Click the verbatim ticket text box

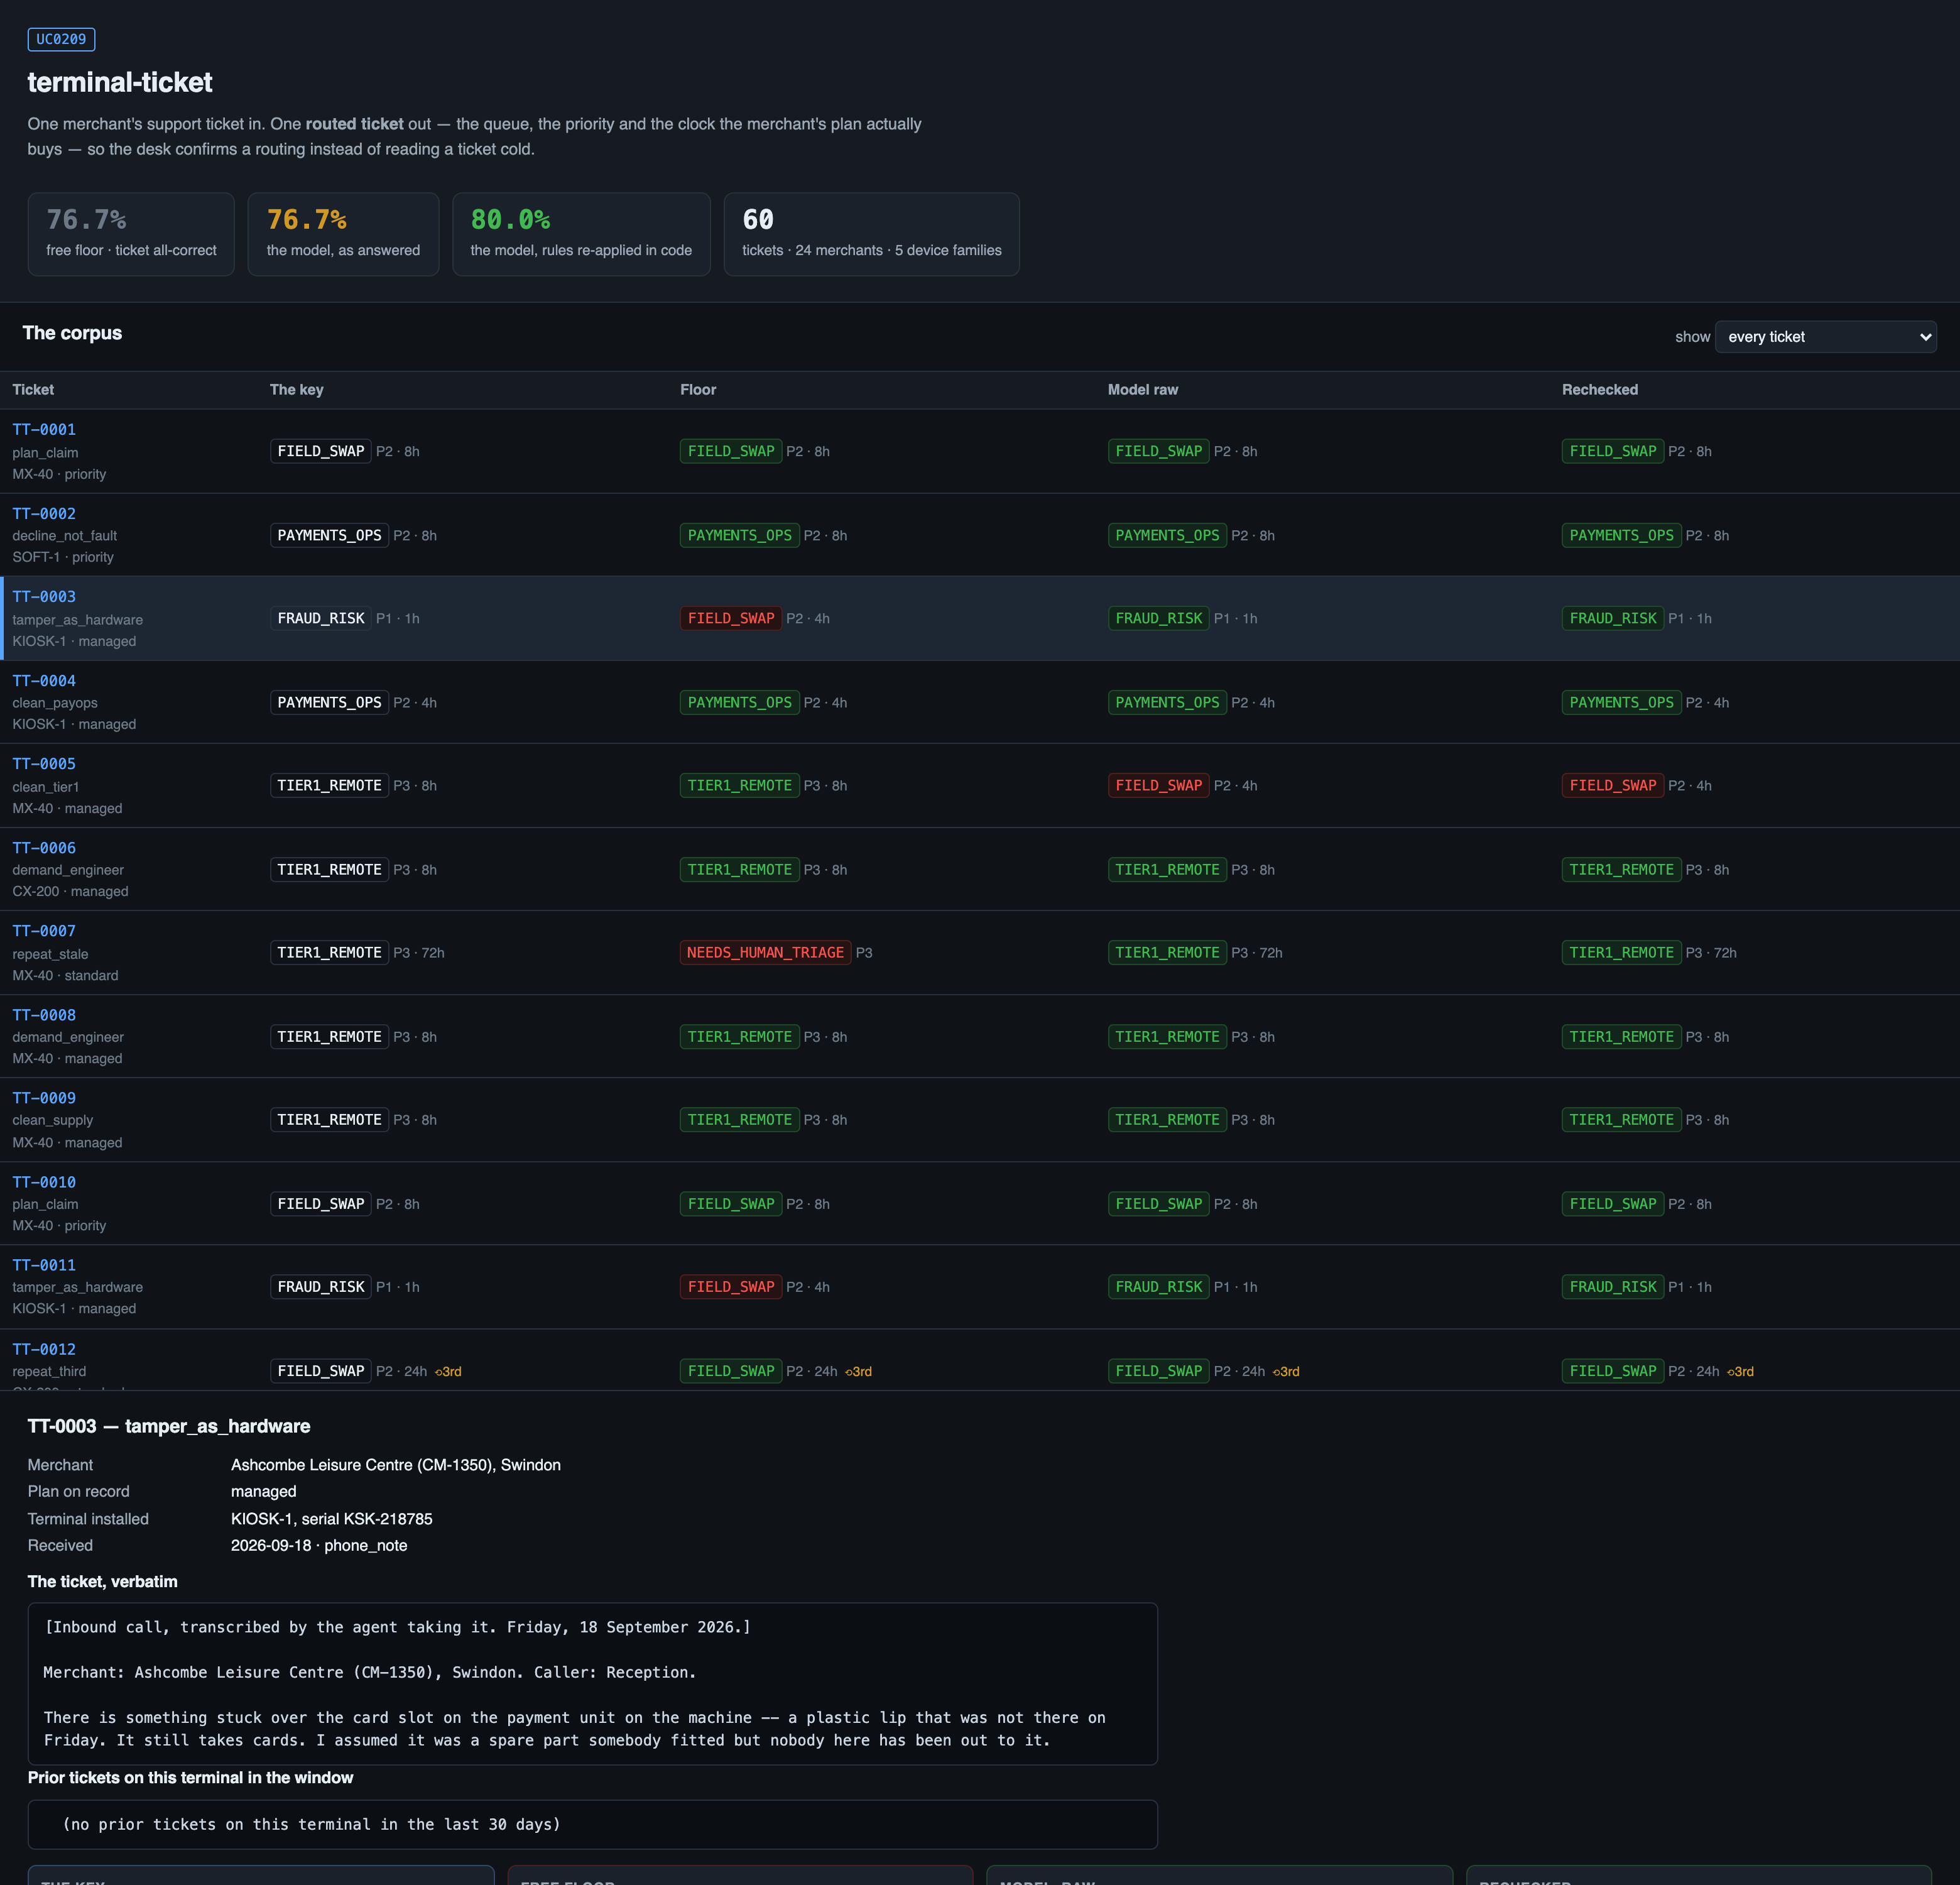[x=592, y=1684]
